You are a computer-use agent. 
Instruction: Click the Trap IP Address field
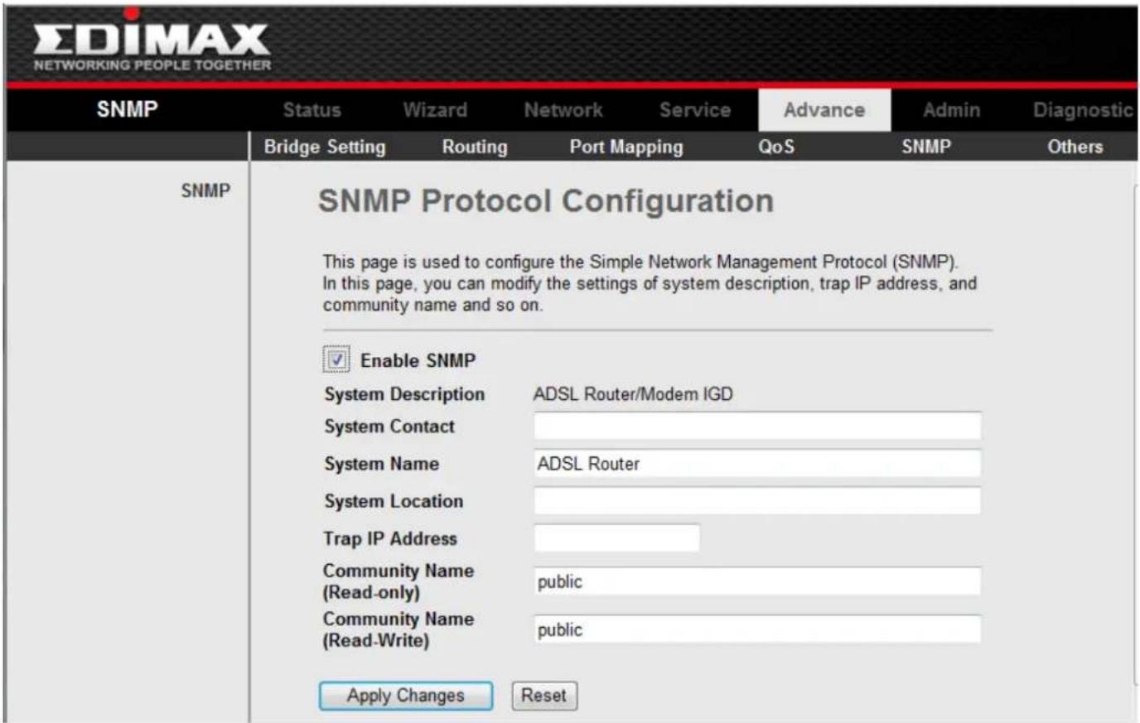click(x=617, y=537)
